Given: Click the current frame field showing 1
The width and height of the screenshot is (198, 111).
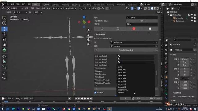Looking at the screenshot, I should click(x=125, y=99).
